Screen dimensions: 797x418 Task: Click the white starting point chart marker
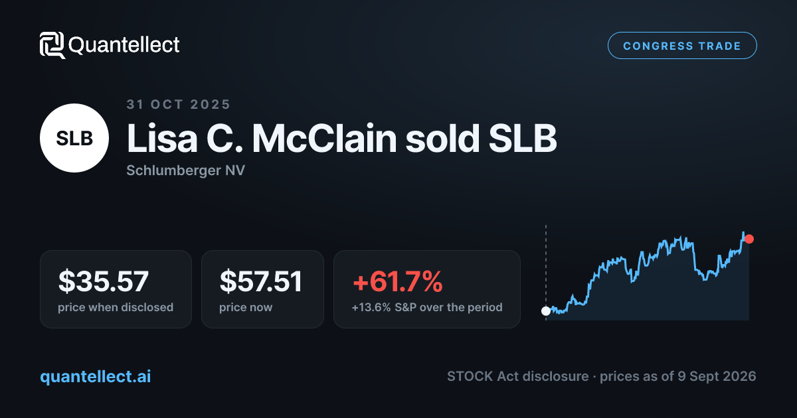coord(546,311)
